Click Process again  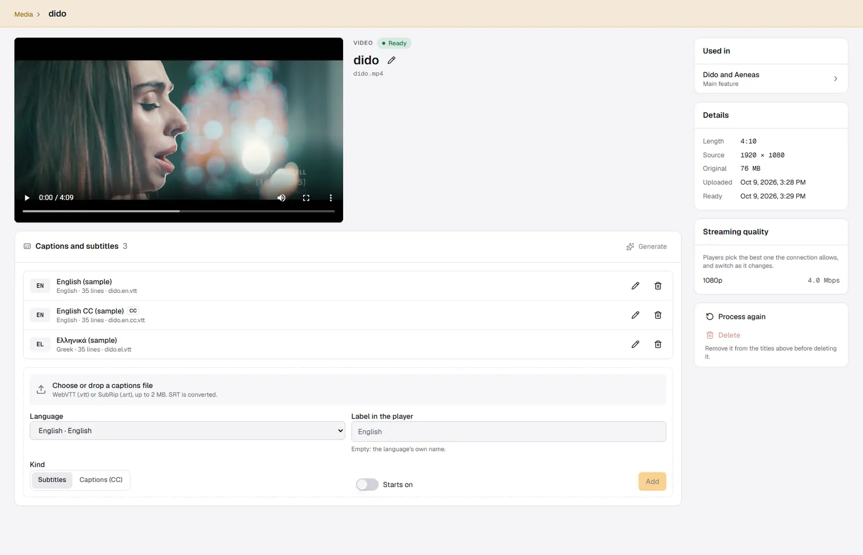click(x=736, y=317)
